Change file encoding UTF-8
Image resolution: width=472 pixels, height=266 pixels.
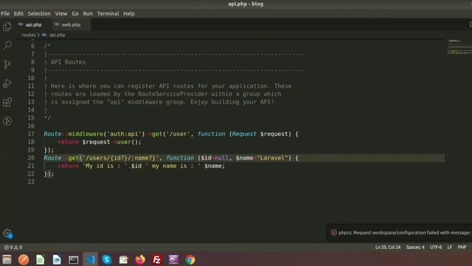point(436,247)
